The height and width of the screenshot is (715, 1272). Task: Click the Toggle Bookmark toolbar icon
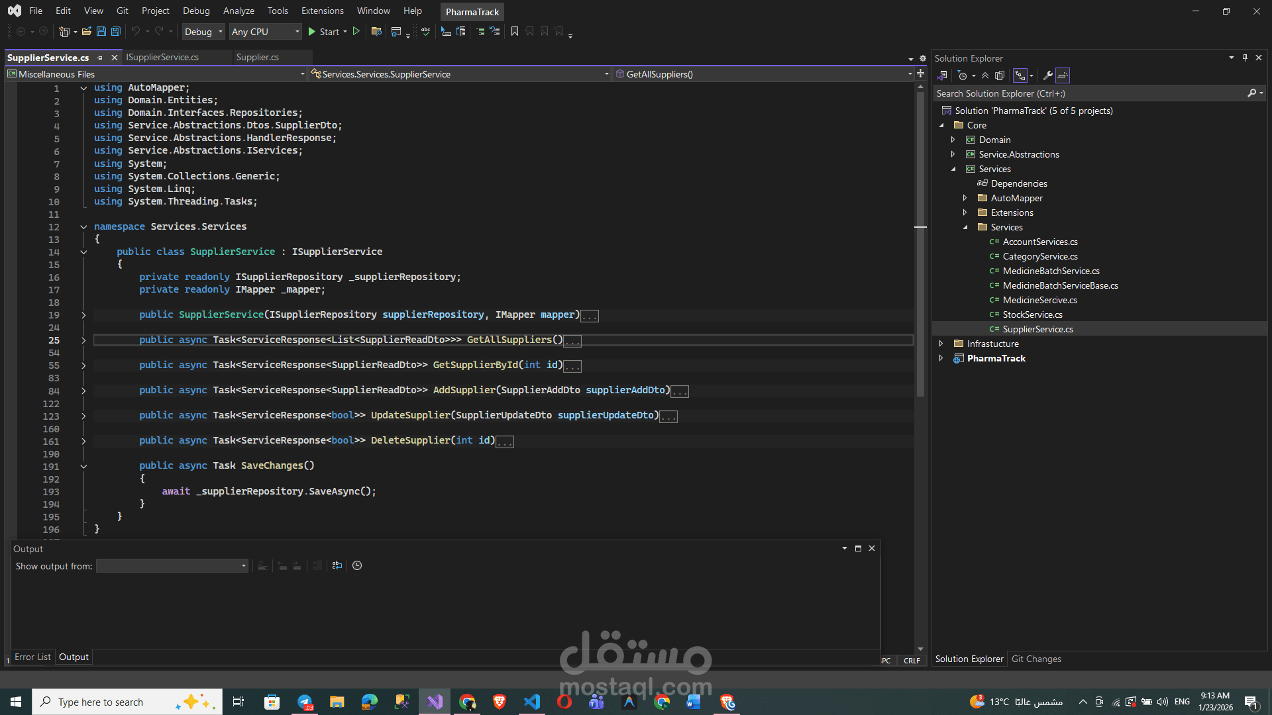pyautogui.click(x=515, y=31)
